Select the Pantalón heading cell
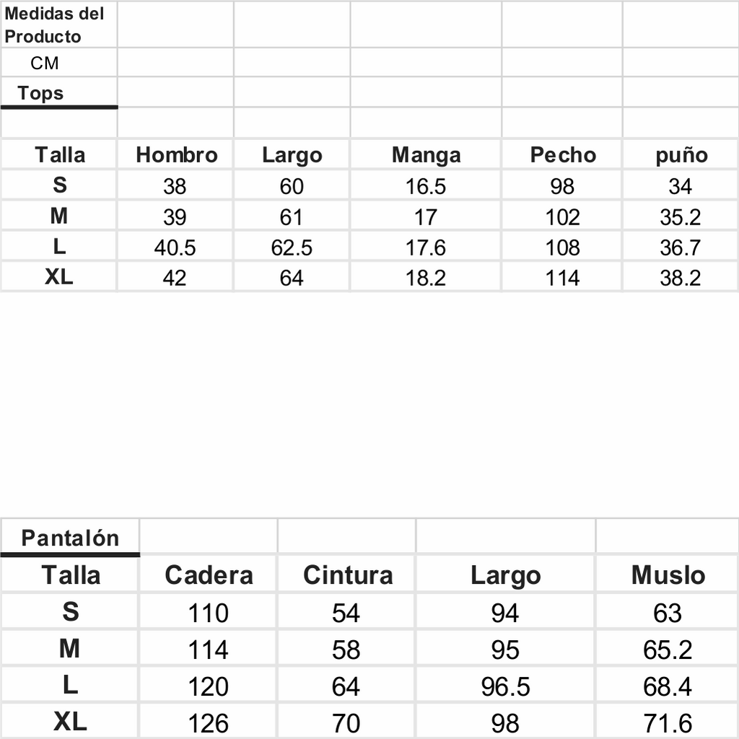The width and height of the screenshot is (739, 739). pyautogui.click(x=70, y=536)
